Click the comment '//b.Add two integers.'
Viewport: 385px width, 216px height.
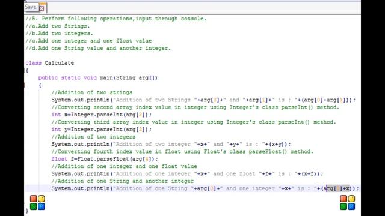[59, 34]
